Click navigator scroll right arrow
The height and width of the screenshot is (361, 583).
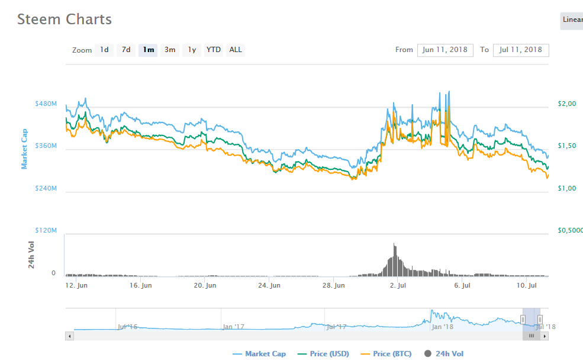coord(545,336)
